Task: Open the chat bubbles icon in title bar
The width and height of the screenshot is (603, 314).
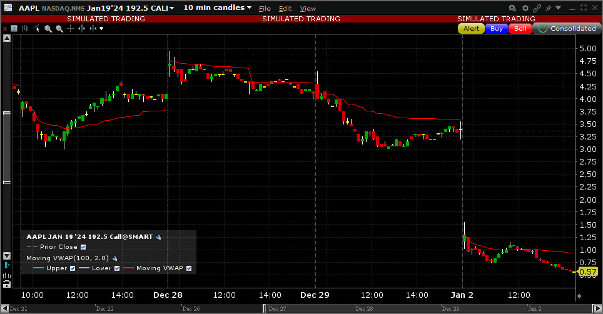Action: pyautogui.click(x=512, y=8)
